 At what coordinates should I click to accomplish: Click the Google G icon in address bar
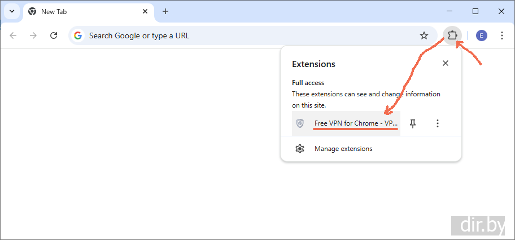pyautogui.click(x=78, y=35)
